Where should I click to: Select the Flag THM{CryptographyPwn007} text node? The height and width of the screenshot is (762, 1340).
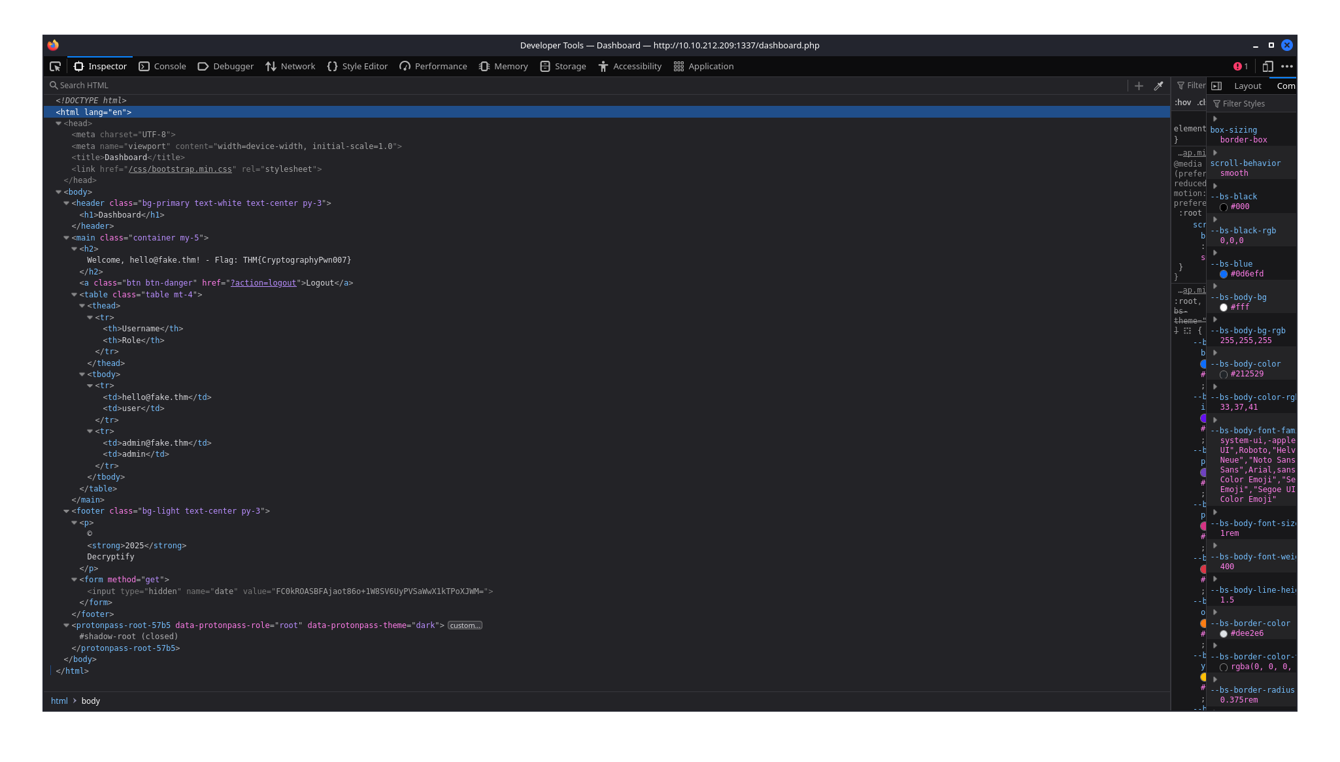[x=219, y=260]
